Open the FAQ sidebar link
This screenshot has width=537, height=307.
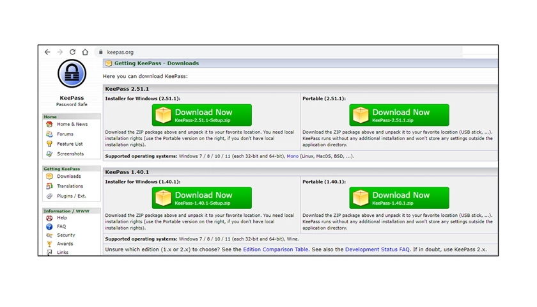coord(61,226)
